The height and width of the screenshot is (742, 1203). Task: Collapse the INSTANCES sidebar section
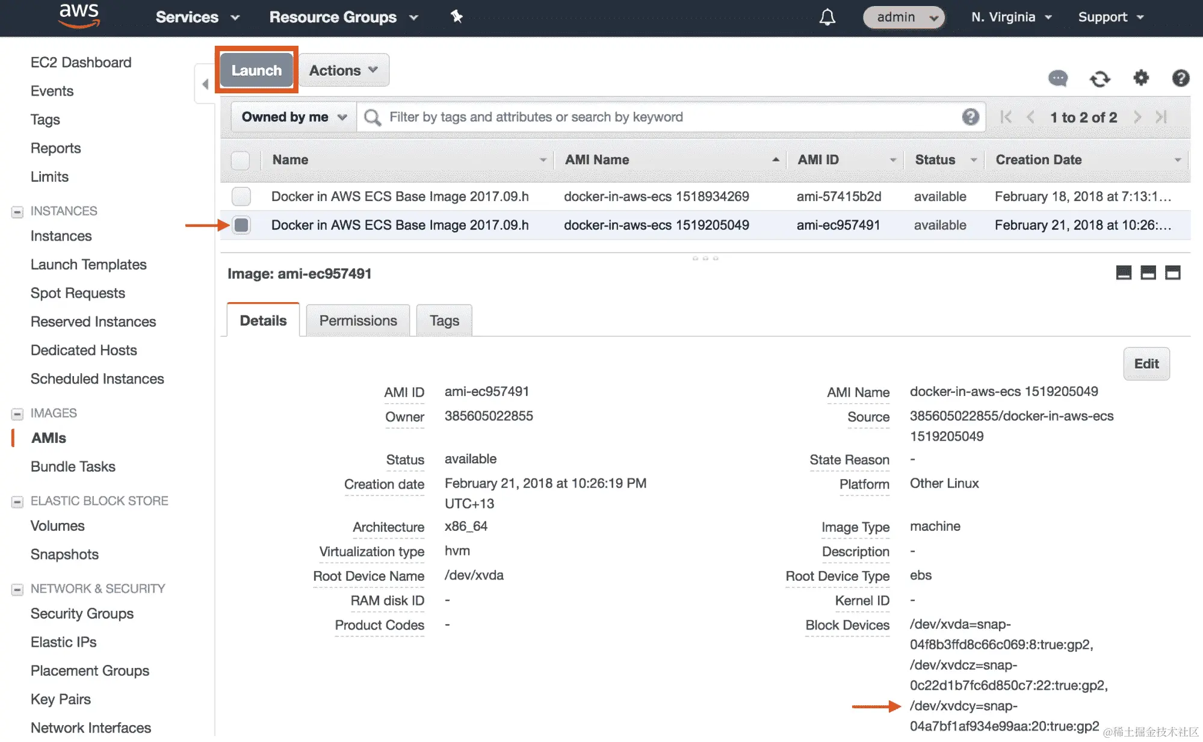(x=17, y=211)
